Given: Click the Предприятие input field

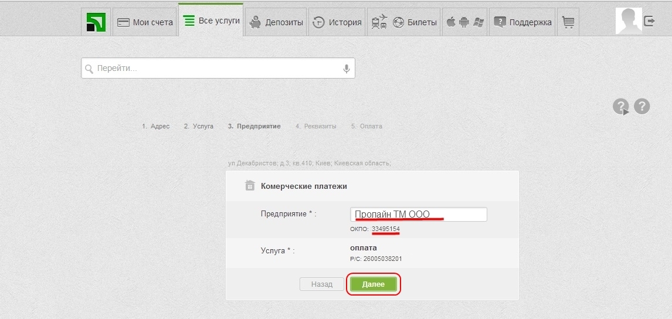Looking at the screenshot, I should pyautogui.click(x=418, y=215).
